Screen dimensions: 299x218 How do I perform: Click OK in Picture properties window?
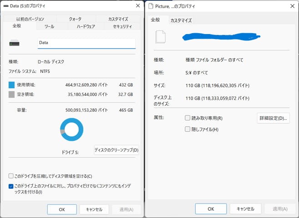(211, 209)
